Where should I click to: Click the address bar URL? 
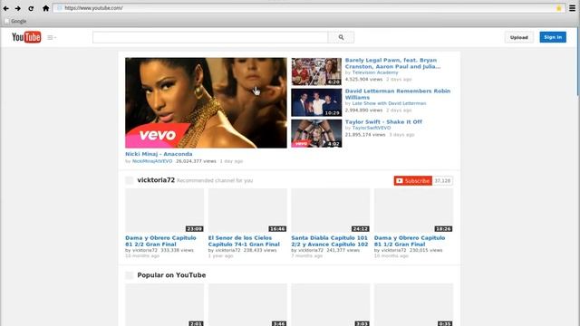pos(93,8)
